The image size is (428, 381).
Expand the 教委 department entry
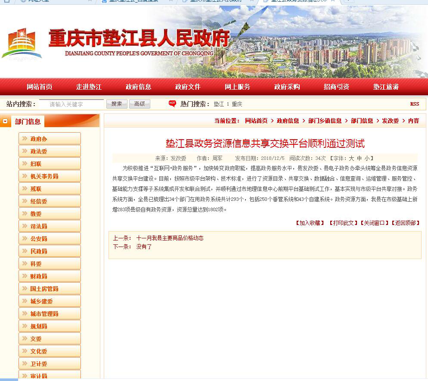pos(47,214)
